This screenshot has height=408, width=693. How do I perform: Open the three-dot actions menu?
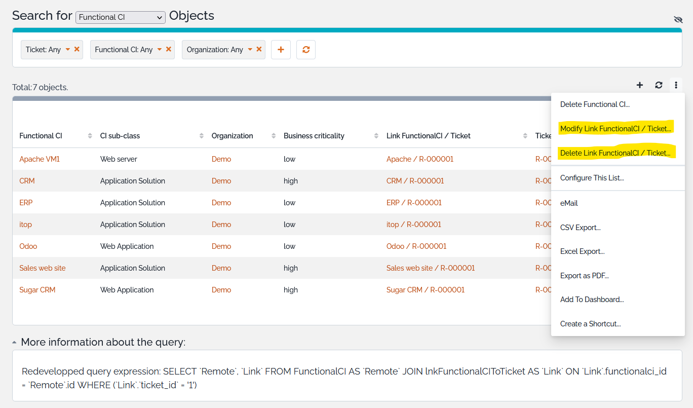[x=676, y=85]
